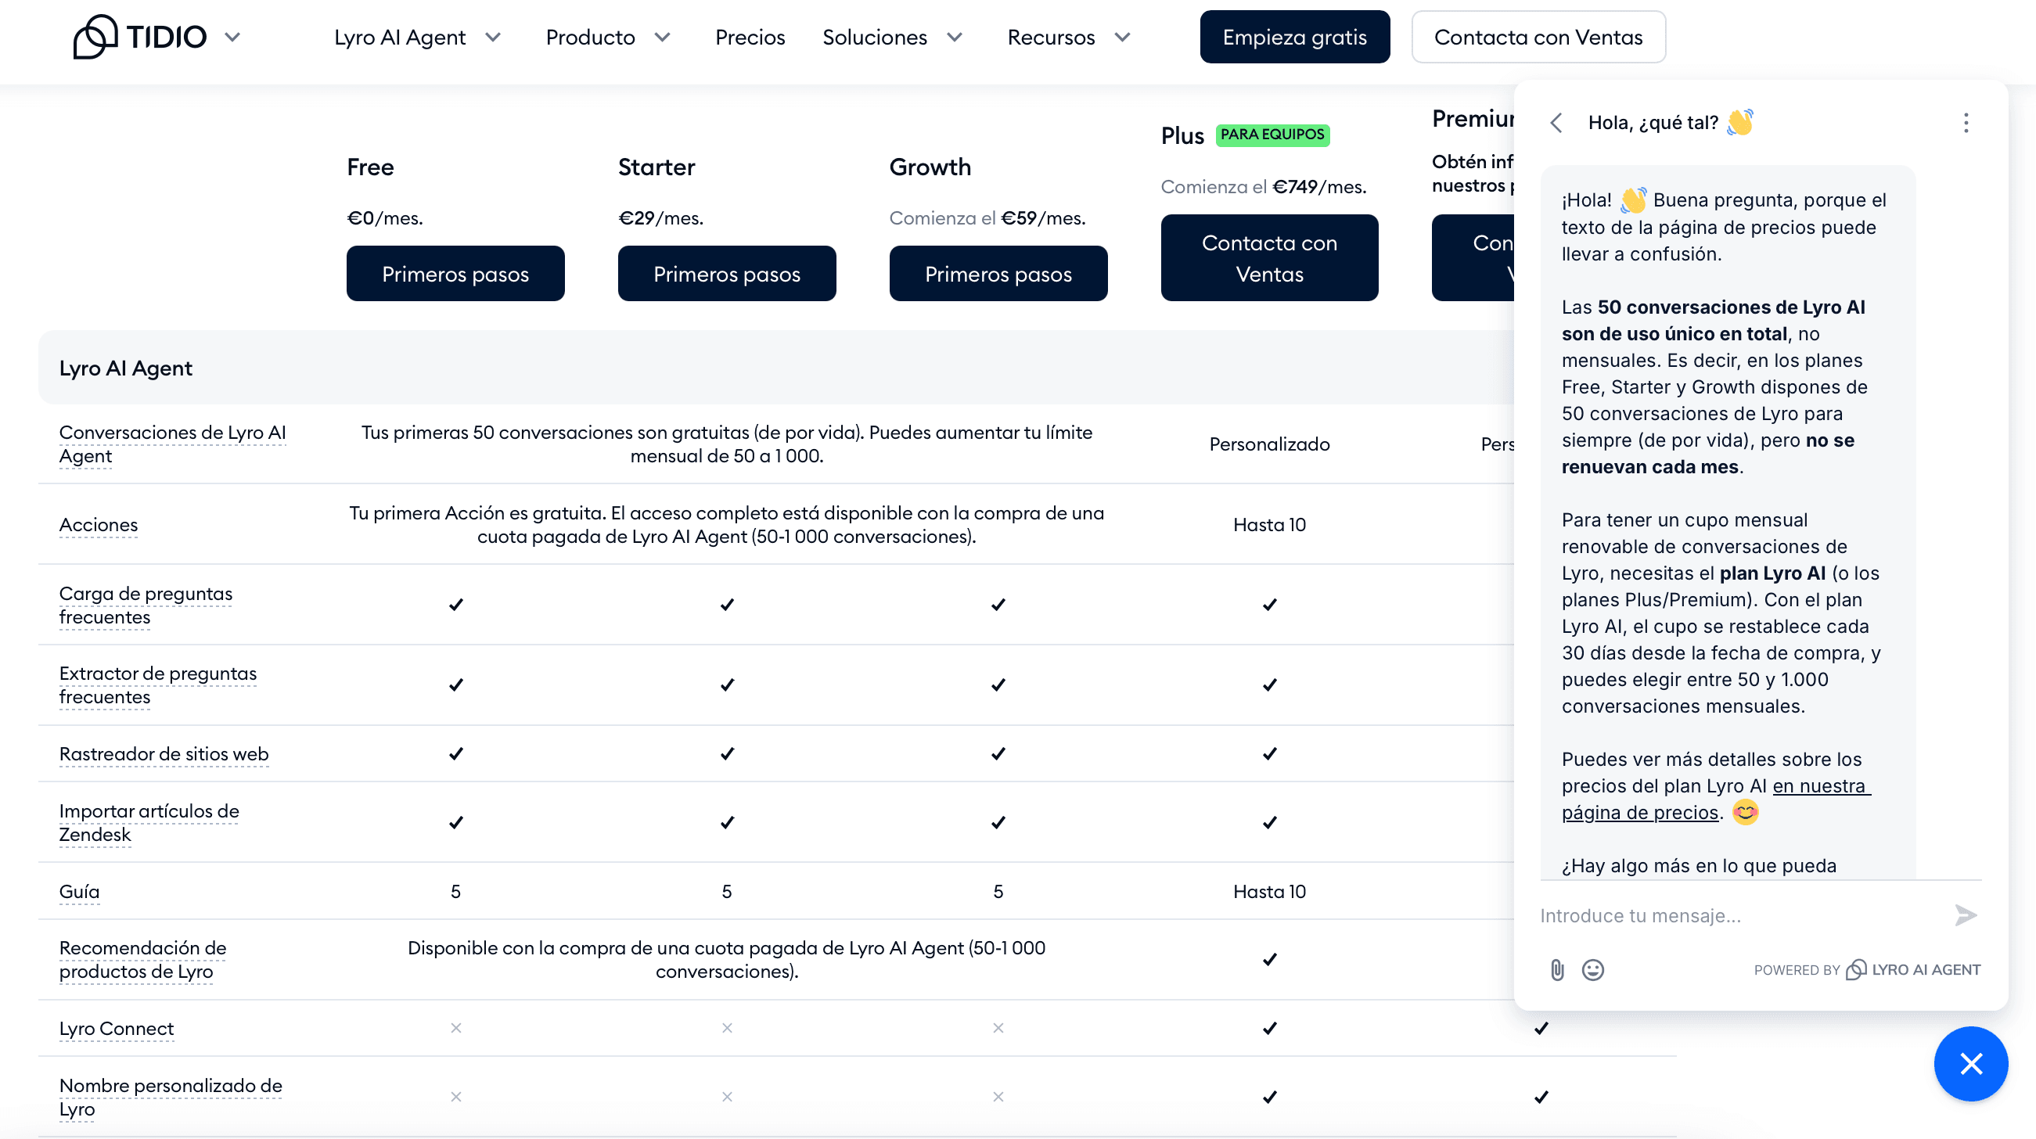Go back in the chat widget
The image size is (2036, 1139).
point(1556,123)
